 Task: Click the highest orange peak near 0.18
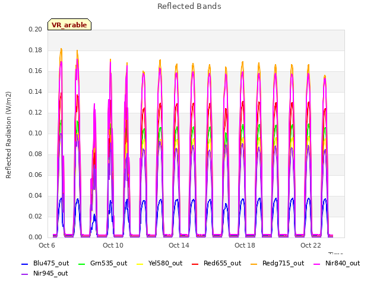[x=61, y=49]
